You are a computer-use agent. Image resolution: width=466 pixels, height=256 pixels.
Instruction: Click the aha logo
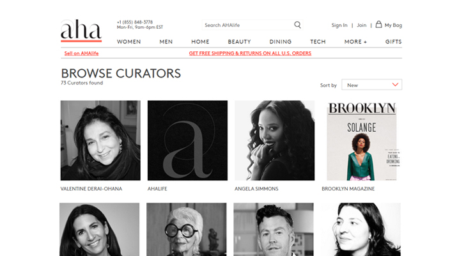[81, 30]
